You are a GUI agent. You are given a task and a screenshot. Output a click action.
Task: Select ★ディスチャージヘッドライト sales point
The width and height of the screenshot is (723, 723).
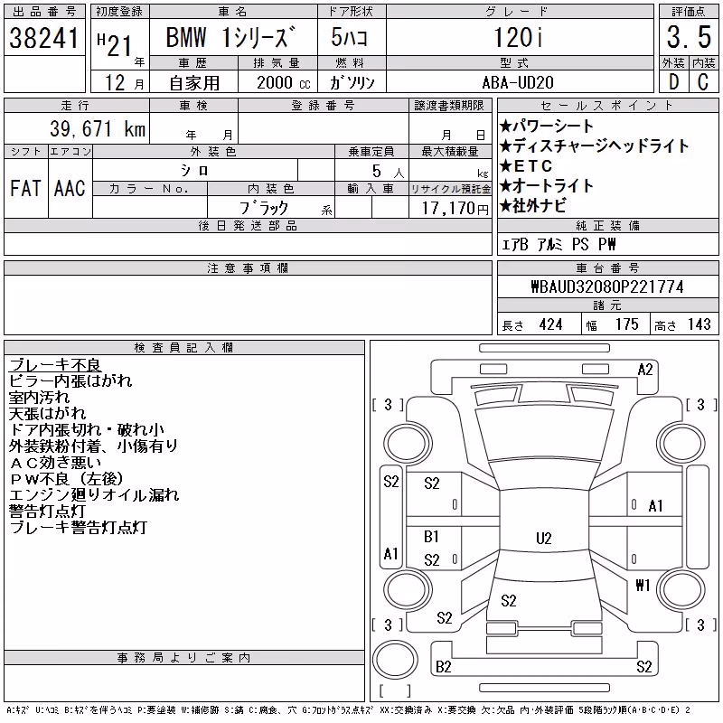coord(594,146)
